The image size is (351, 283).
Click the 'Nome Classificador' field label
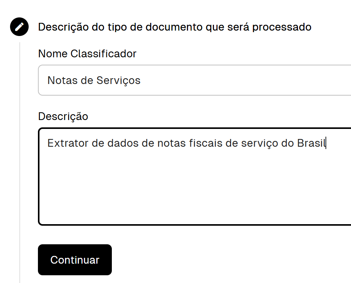pos(87,54)
